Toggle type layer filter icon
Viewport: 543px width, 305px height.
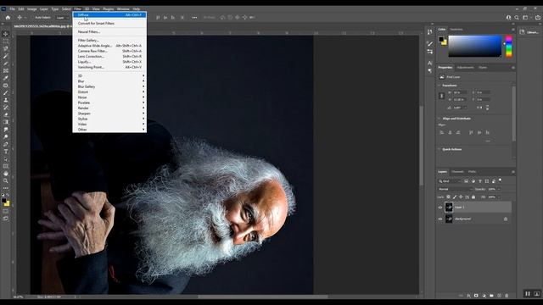click(480, 181)
